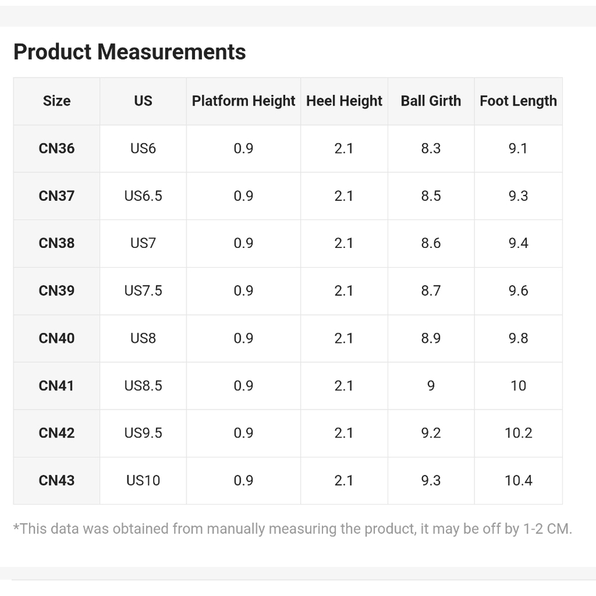This screenshot has width=596, height=596.
Task: Select the CN40 size cell
Action: [x=57, y=339]
